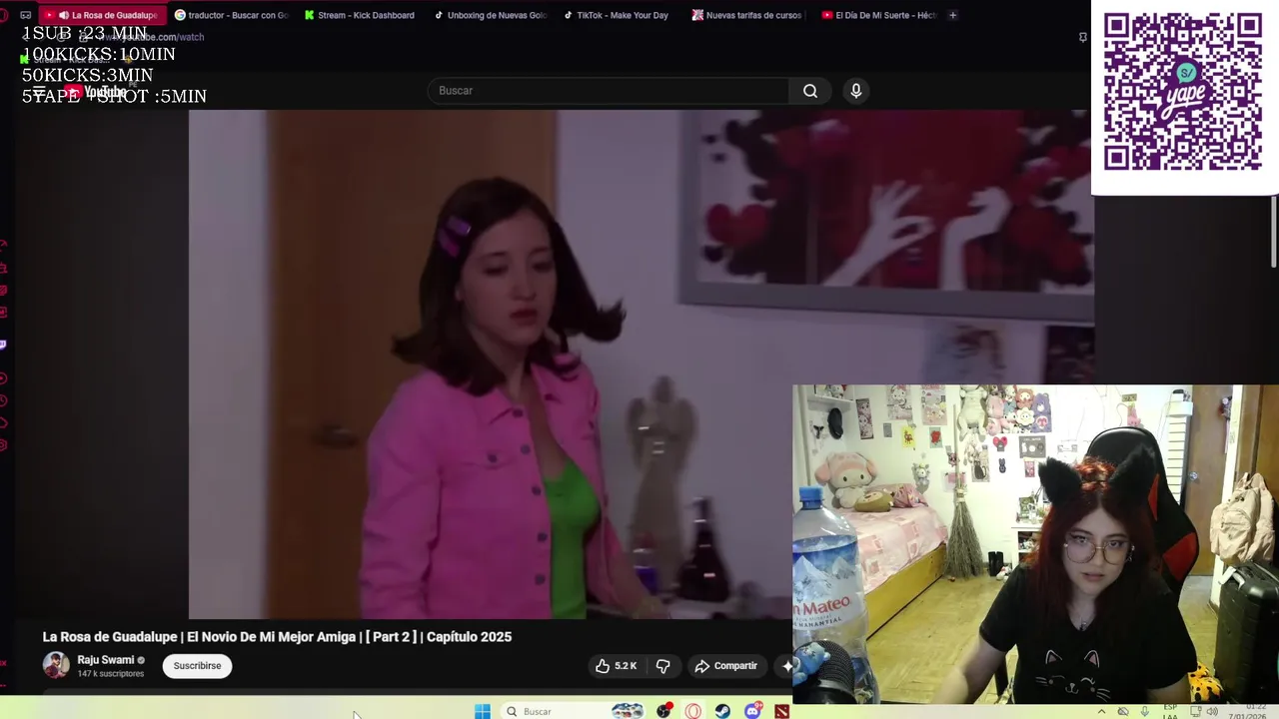Screen dimensions: 1279x719
Task: Open Discord from the taskbar
Action: click(x=752, y=711)
